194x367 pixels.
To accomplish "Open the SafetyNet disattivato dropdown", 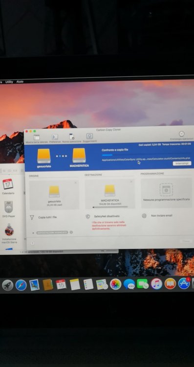I will 107,216.
